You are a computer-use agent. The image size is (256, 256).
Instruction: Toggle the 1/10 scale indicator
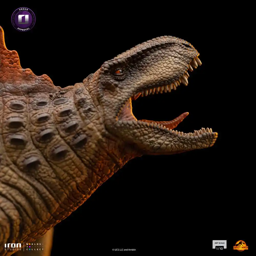point(219,248)
